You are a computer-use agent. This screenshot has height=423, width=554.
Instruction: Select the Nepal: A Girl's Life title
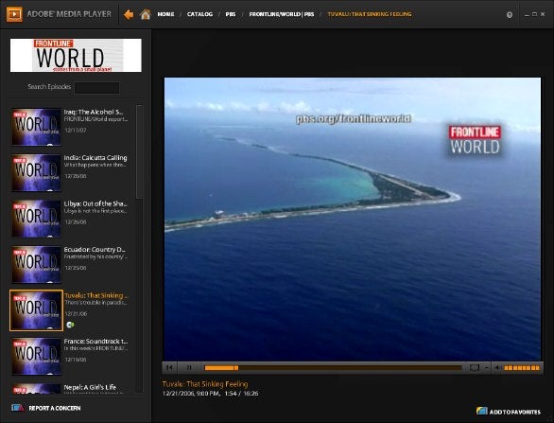click(90, 387)
